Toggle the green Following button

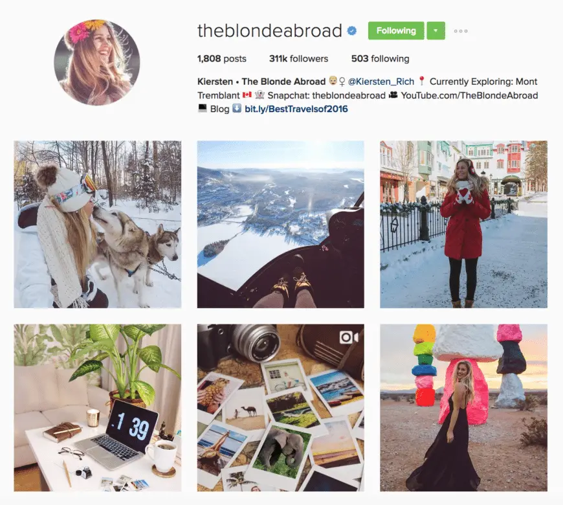pos(396,31)
